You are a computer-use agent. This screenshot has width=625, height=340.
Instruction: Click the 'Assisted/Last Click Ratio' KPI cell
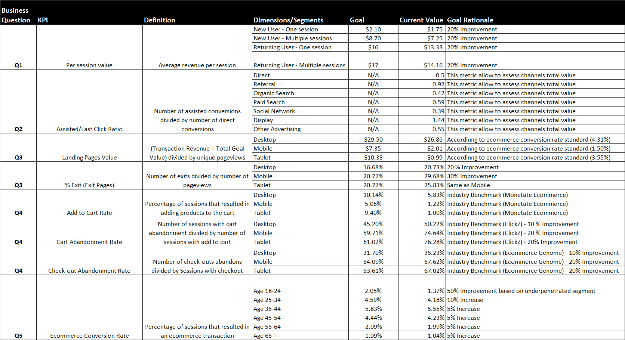pyautogui.click(x=89, y=129)
